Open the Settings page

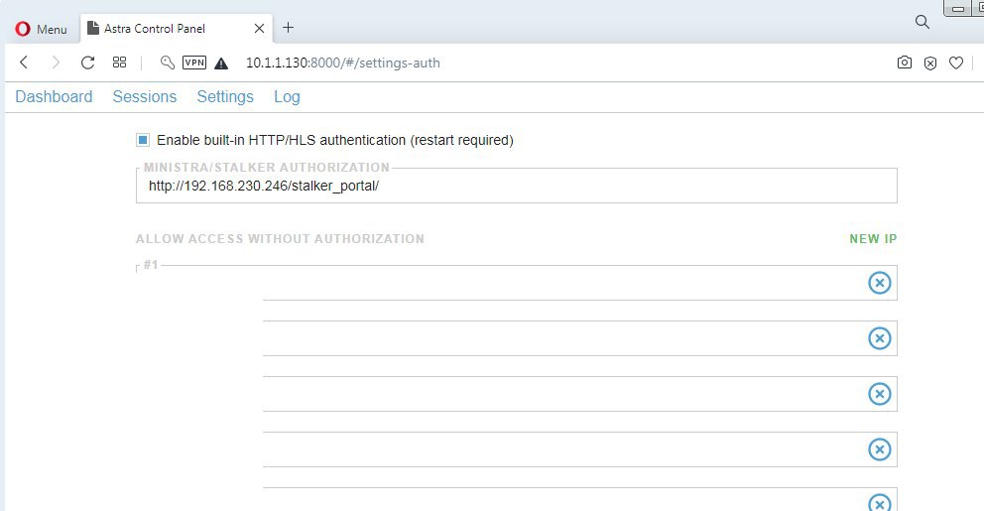click(225, 96)
